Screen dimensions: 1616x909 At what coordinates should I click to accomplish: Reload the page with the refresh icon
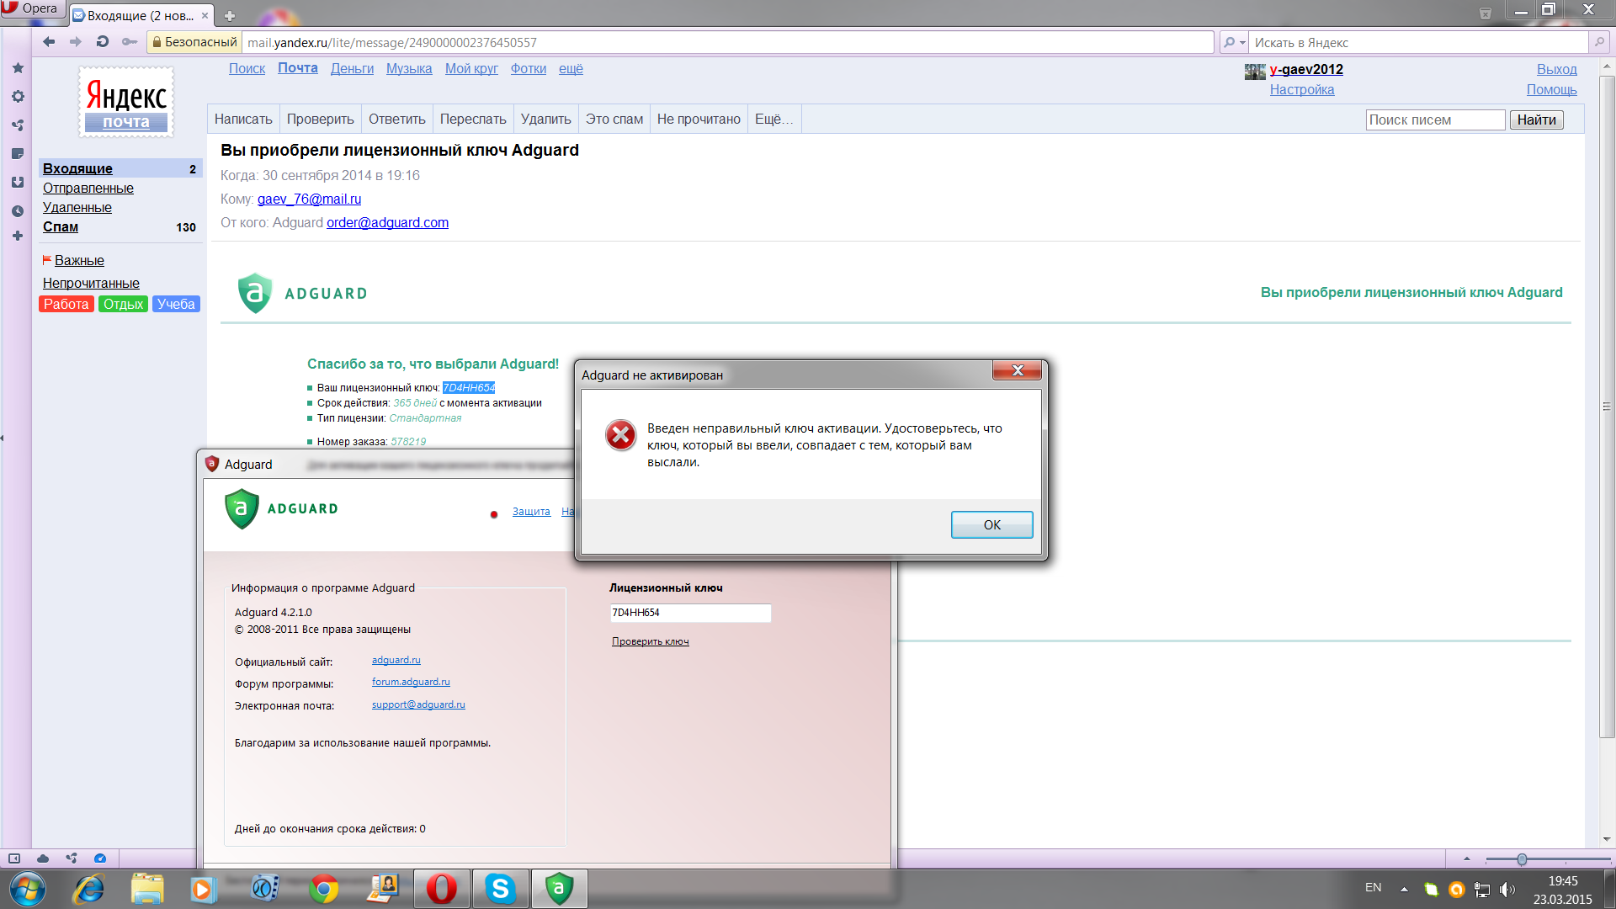click(103, 42)
